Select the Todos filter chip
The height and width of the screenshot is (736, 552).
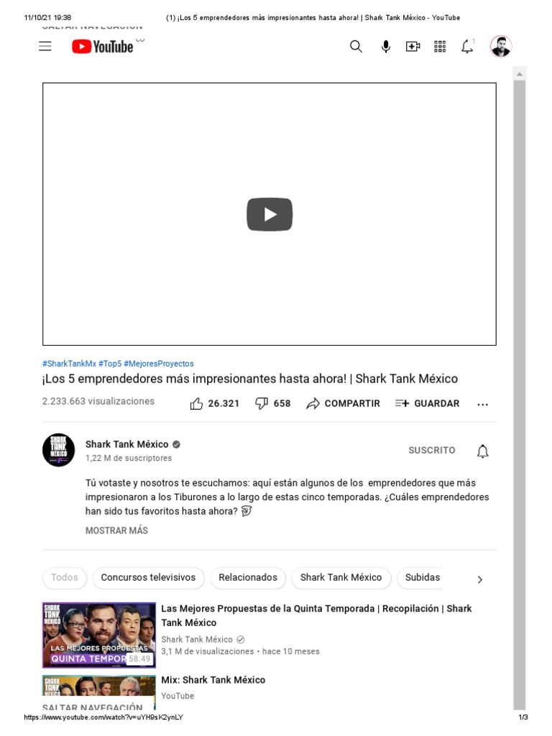click(65, 577)
